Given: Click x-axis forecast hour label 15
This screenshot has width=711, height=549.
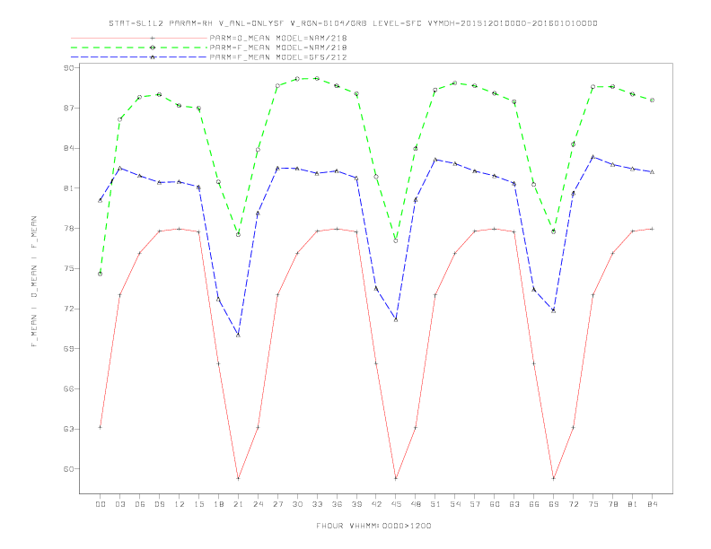Looking at the screenshot, I should [198, 504].
